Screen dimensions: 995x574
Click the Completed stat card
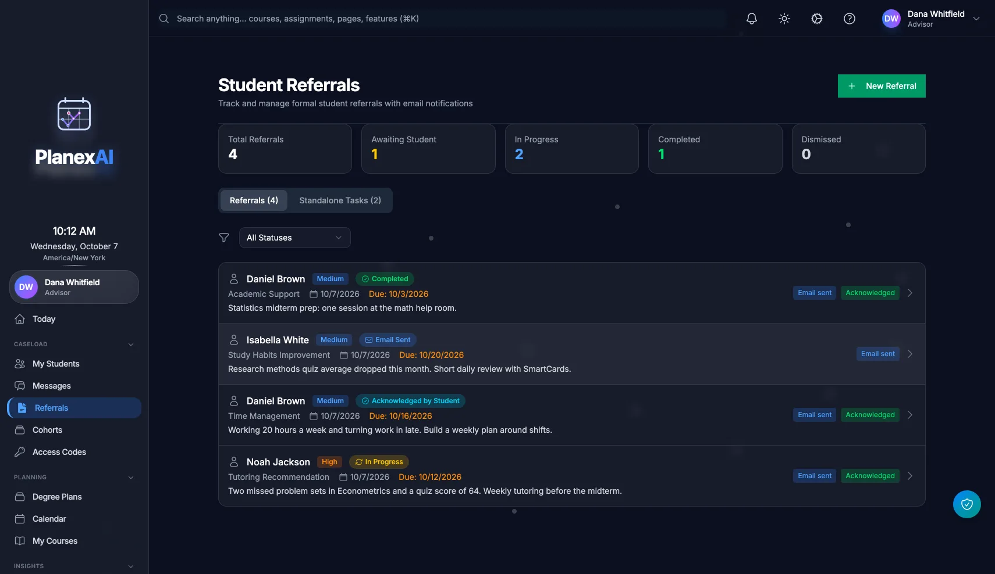coord(715,149)
